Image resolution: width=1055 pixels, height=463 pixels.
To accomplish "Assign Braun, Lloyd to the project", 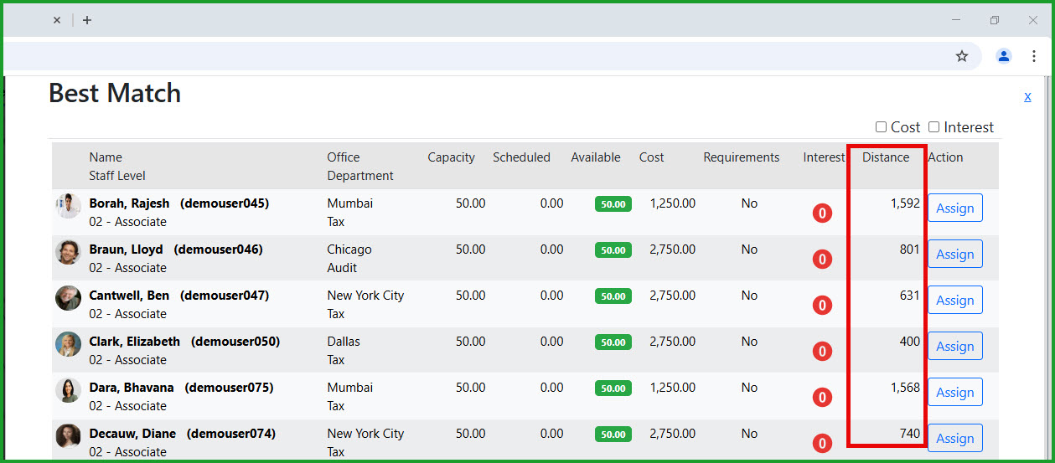I will (x=954, y=254).
